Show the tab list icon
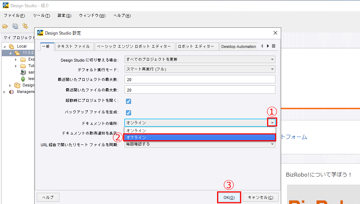360x204 pixels. [x=274, y=46]
